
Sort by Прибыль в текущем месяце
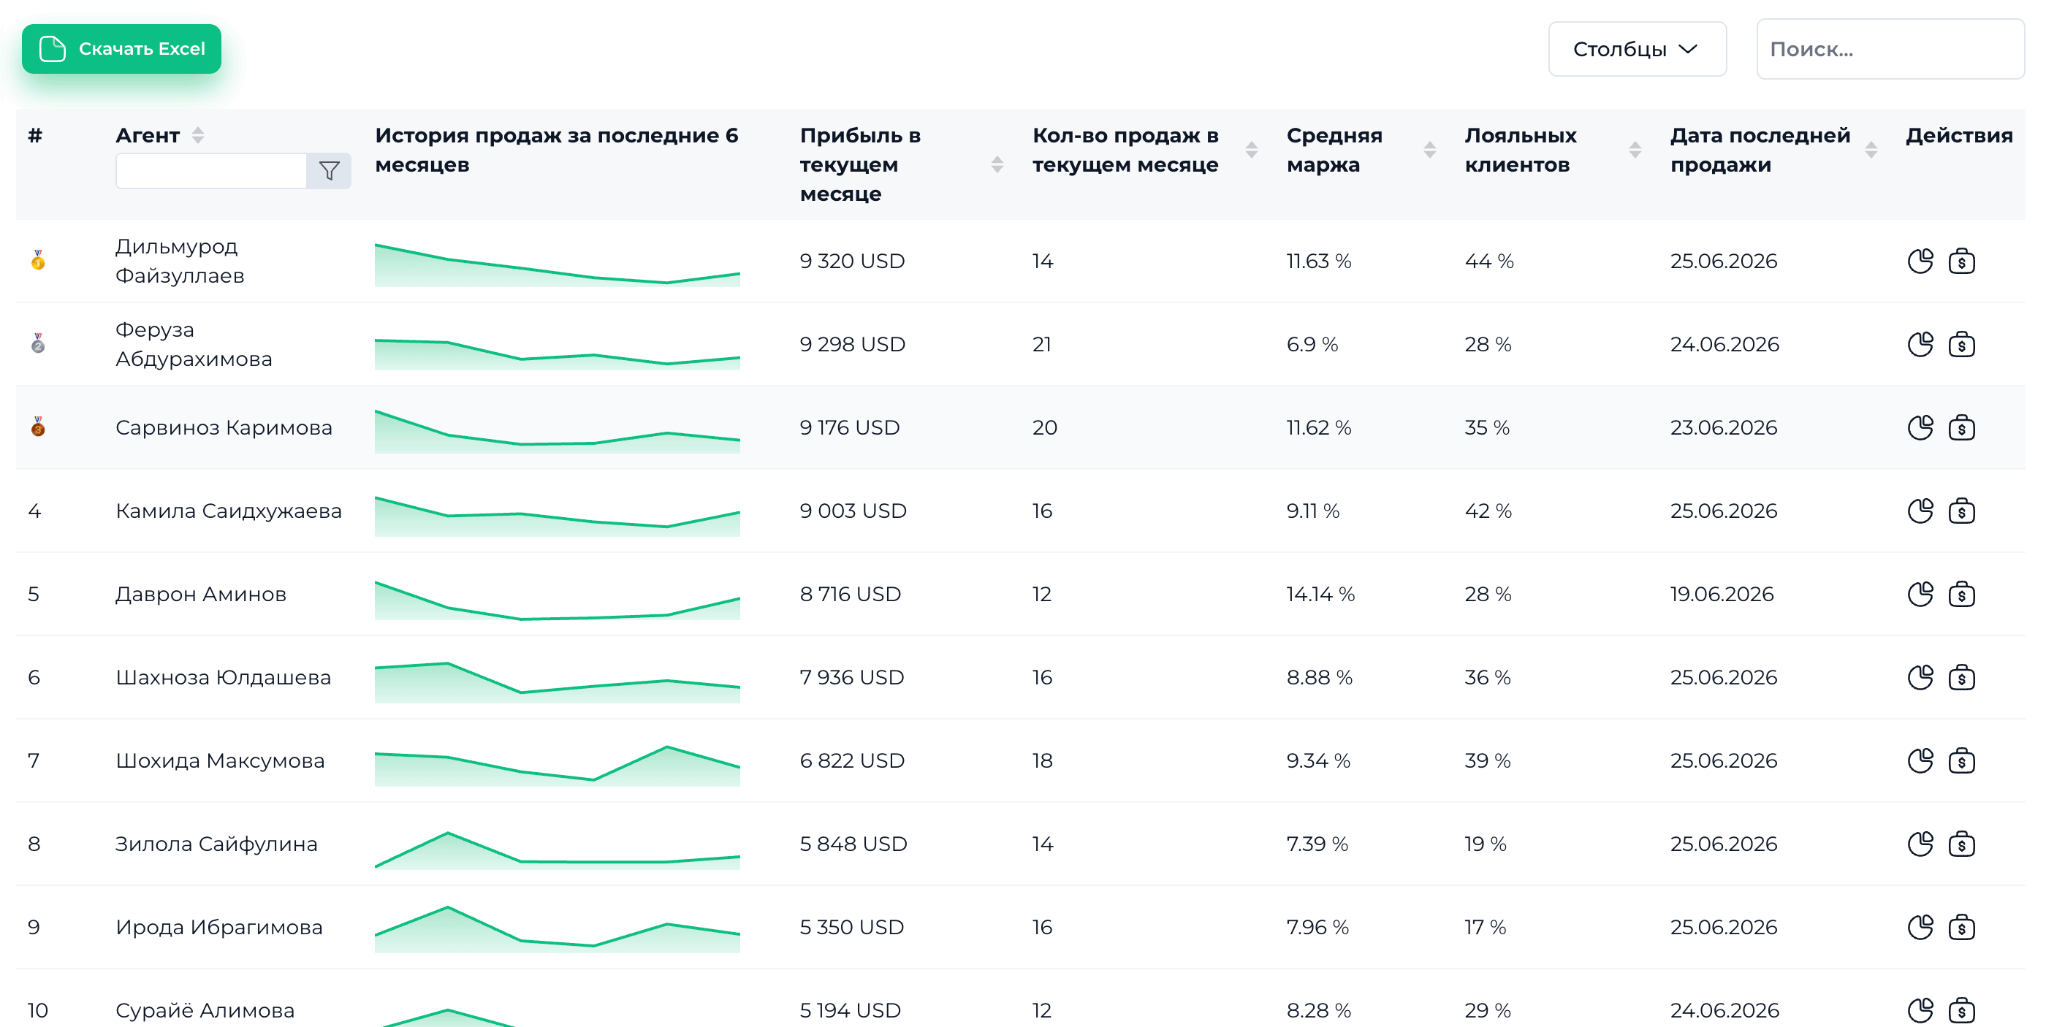997,164
